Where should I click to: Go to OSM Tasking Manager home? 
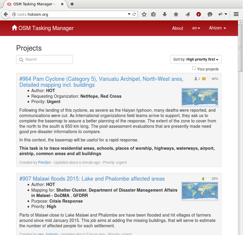43,28
